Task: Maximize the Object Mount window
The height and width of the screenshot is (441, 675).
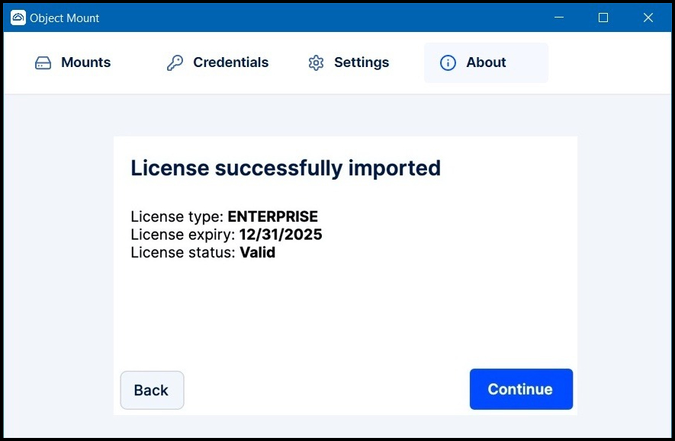Action: tap(603, 18)
